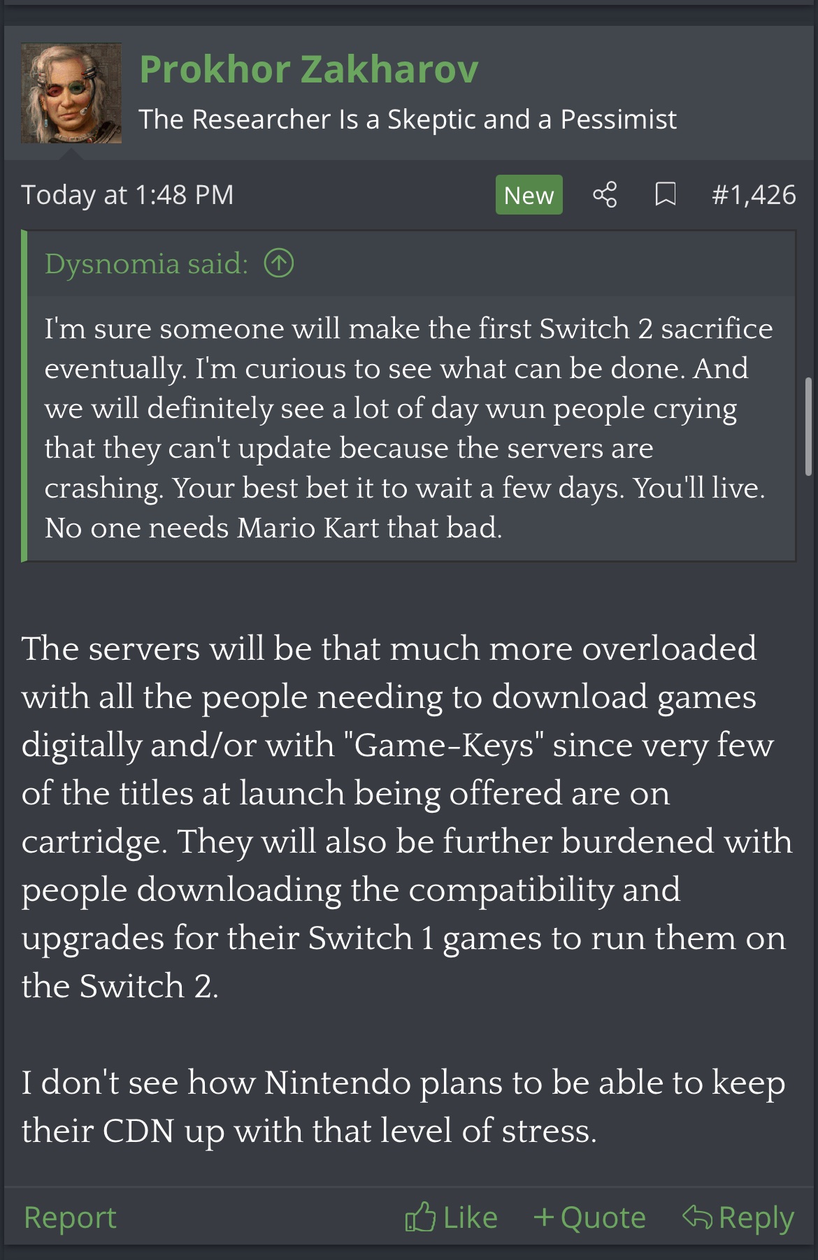Image resolution: width=818 pixels, height=1260 pixels.
Task: Click the green New badge
Action: point(529,195)
